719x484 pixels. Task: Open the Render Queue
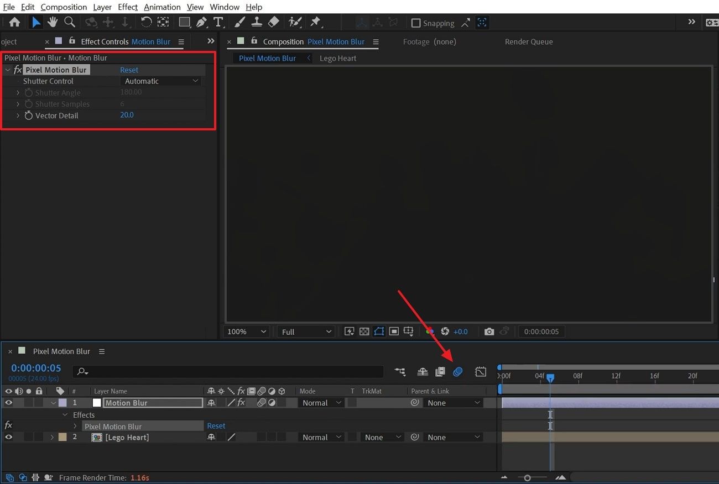(528, 41)
